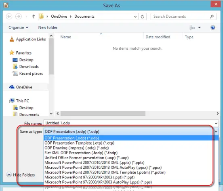Click the horizontal scrollbar left arrow
The width and height of the screenshot is (223, 191).
pyautogui.click(x=58, y=113)
